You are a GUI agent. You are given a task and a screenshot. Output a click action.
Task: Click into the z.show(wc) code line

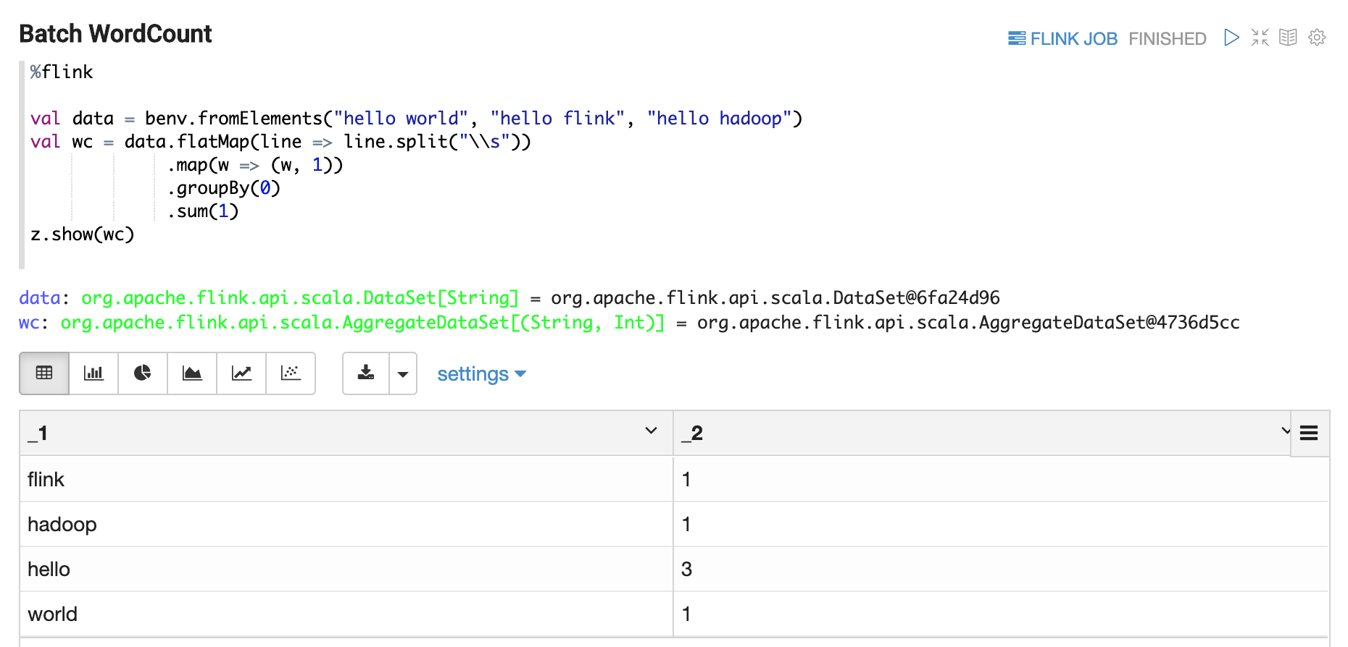pos(83,234)
